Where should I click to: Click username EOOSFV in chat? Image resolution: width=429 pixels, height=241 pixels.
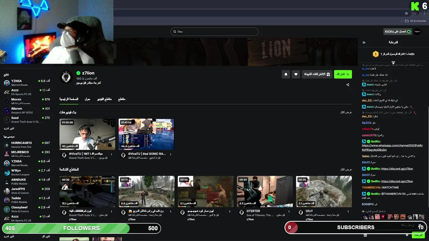368,204
